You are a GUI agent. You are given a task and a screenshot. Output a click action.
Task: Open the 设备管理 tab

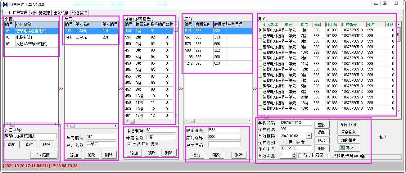79,13
